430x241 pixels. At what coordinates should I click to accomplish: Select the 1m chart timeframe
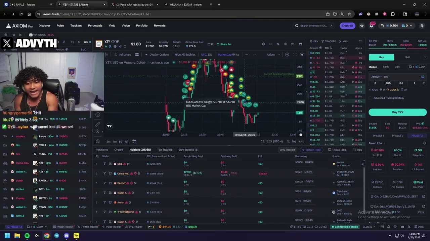(x=115, y=142)
